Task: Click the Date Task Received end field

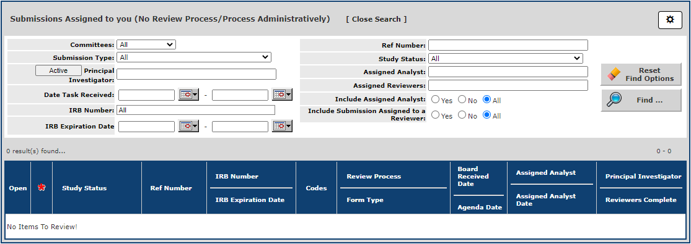Action: point(240,95)
